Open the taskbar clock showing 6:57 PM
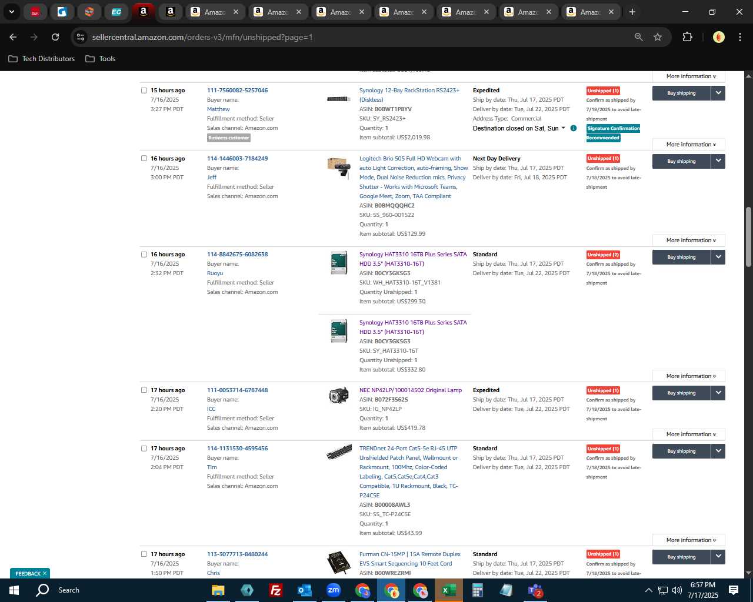The width and height of the screenshot is (753, 602). (702, 590)
